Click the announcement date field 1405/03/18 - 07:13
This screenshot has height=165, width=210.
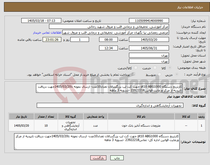tap(41, 21)
